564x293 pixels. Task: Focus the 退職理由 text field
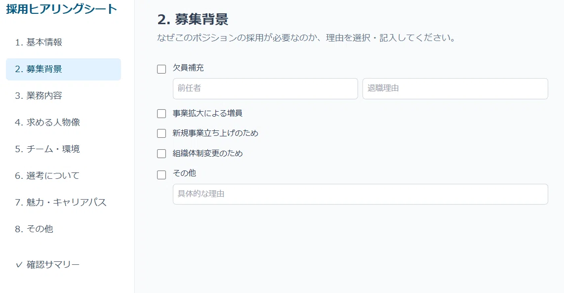point(455,88)
